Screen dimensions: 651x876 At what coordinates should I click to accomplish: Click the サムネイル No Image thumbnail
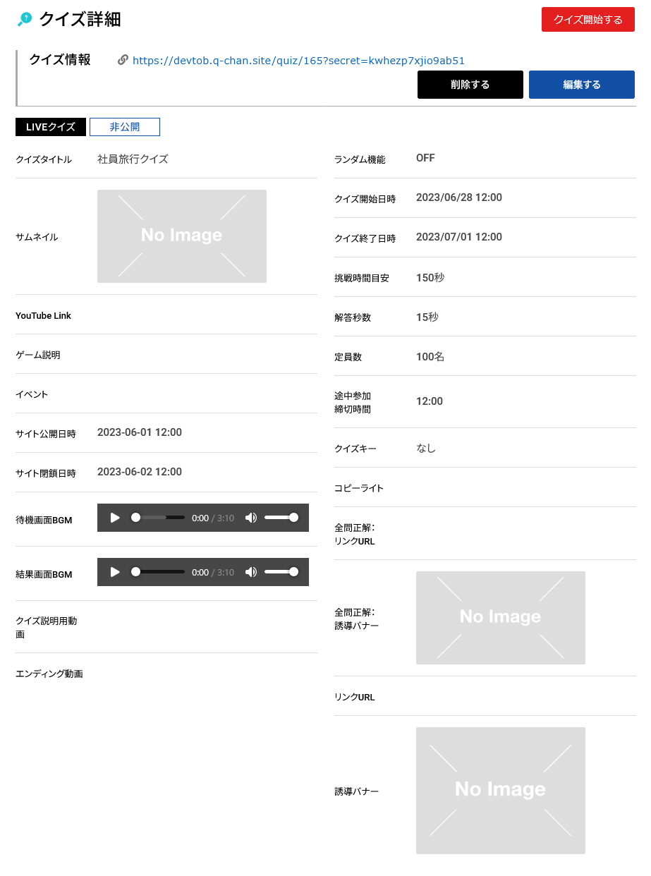(x=182, y=236)
